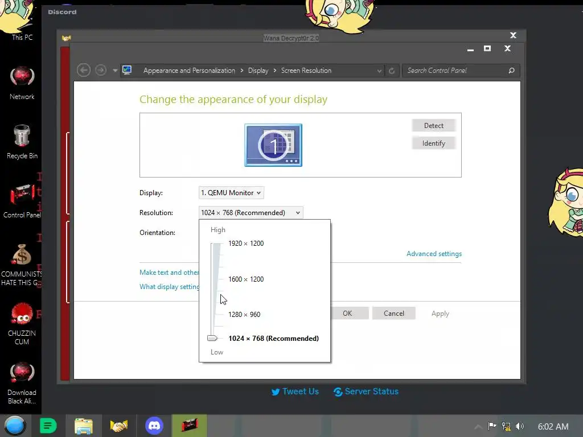Open the Download Black Ali... desktop icon

(x=22, y=384)
